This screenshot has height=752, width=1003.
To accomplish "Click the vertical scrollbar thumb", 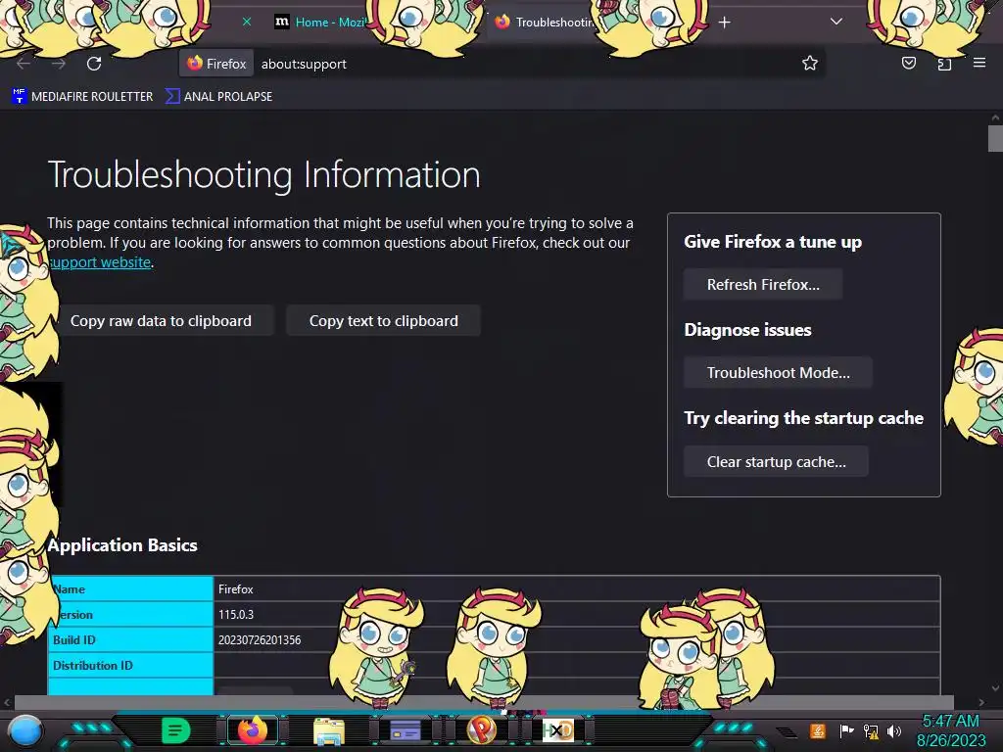I will point(995,139).
